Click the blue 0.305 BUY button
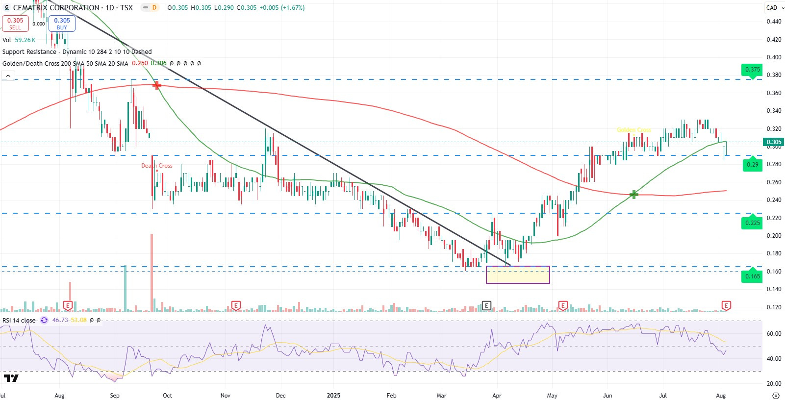This screenshot has width=785, height=400. 62,24
